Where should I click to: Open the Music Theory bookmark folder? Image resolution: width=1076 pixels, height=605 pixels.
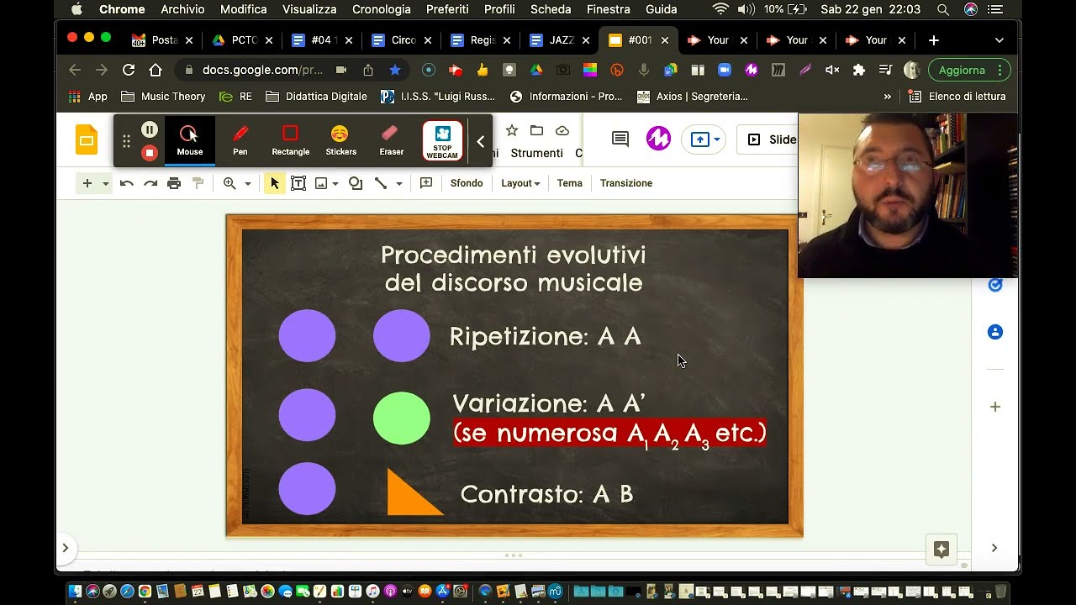[163, 97]
